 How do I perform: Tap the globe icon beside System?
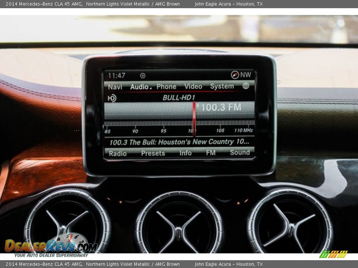click(245, 86)
